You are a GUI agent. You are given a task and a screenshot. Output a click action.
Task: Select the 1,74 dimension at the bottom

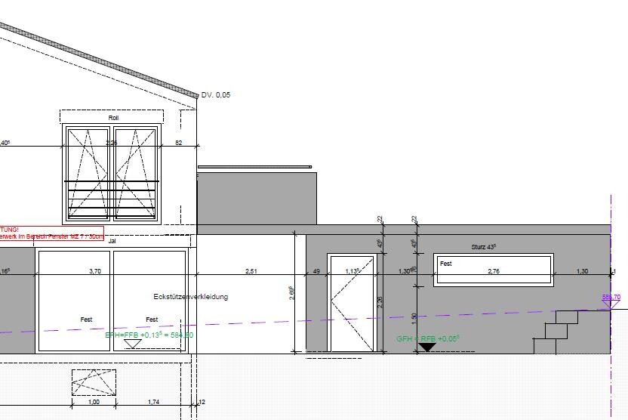153,402
